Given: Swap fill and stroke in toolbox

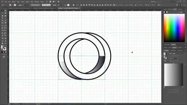Looking at the screenshot, I should point(6,46).
